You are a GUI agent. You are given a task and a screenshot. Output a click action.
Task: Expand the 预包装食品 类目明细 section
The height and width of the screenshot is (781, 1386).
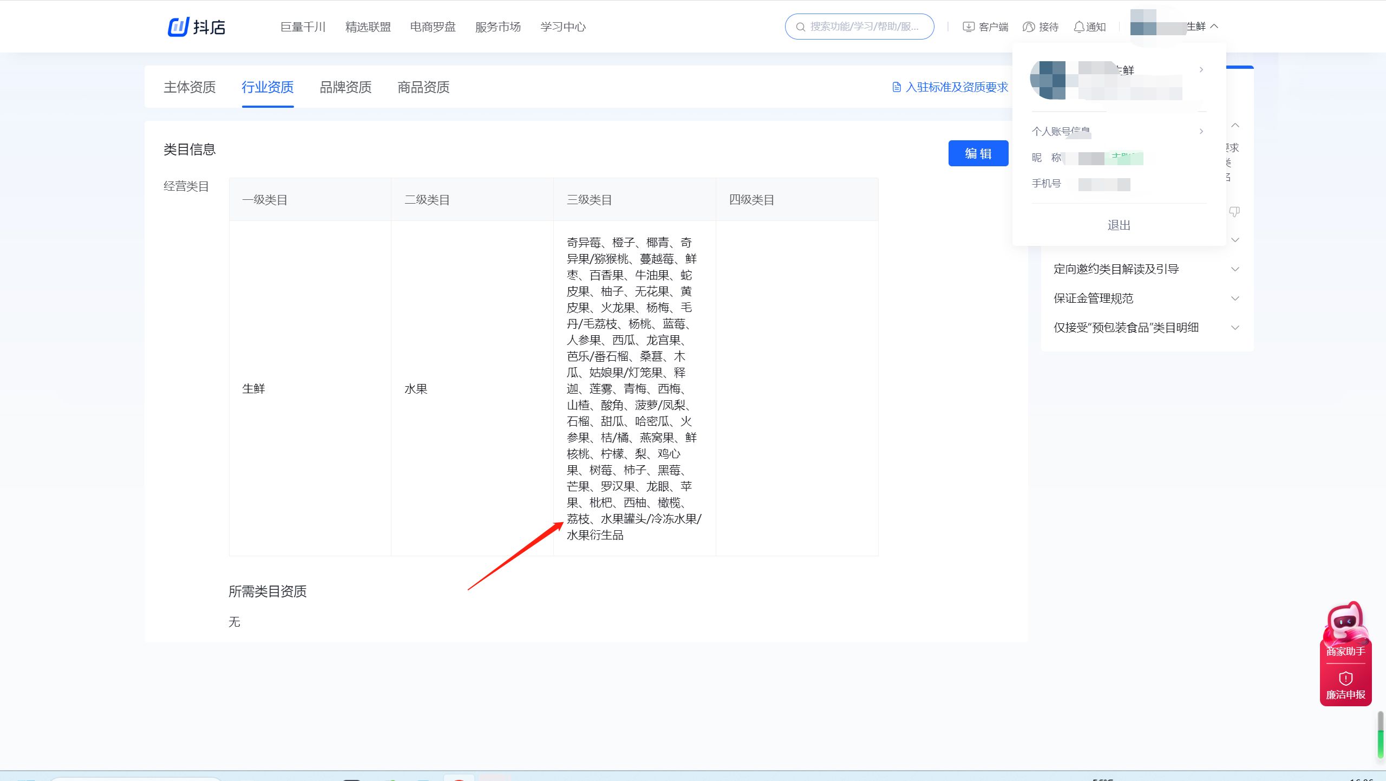(1235, 328)
